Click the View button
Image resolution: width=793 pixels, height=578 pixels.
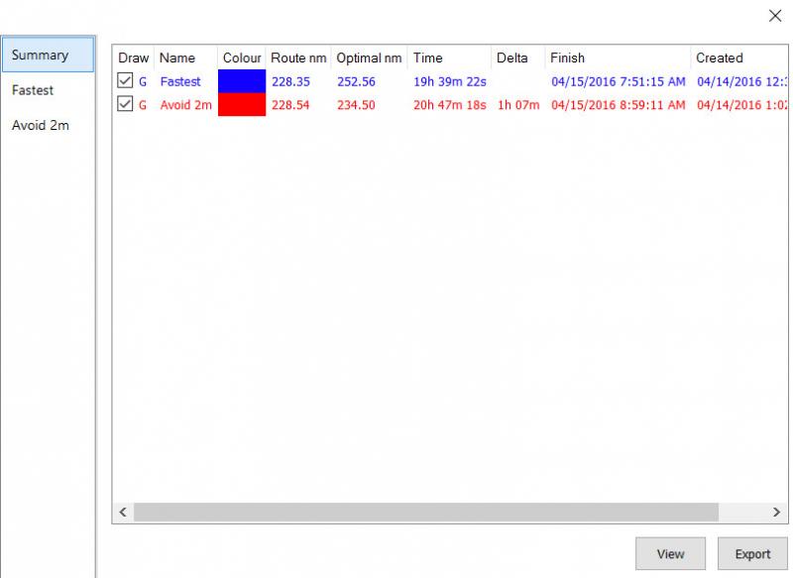tap(670, 553)
